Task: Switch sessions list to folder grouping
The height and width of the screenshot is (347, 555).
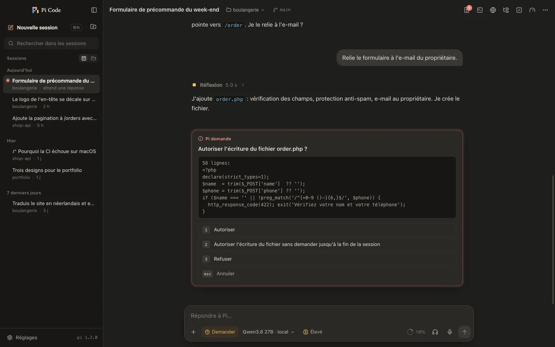Action: click(93, 58)
